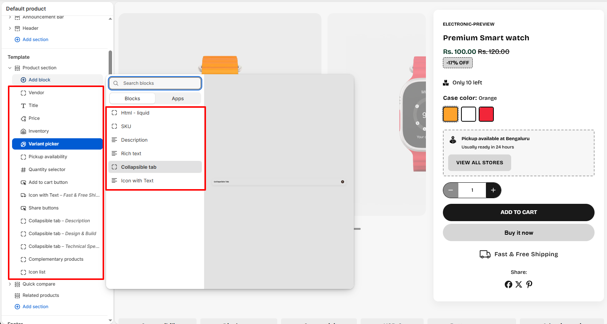Collapse the Product section
Image resolution: width=607 pixels, height=324 pixels.
coord(10,68)
